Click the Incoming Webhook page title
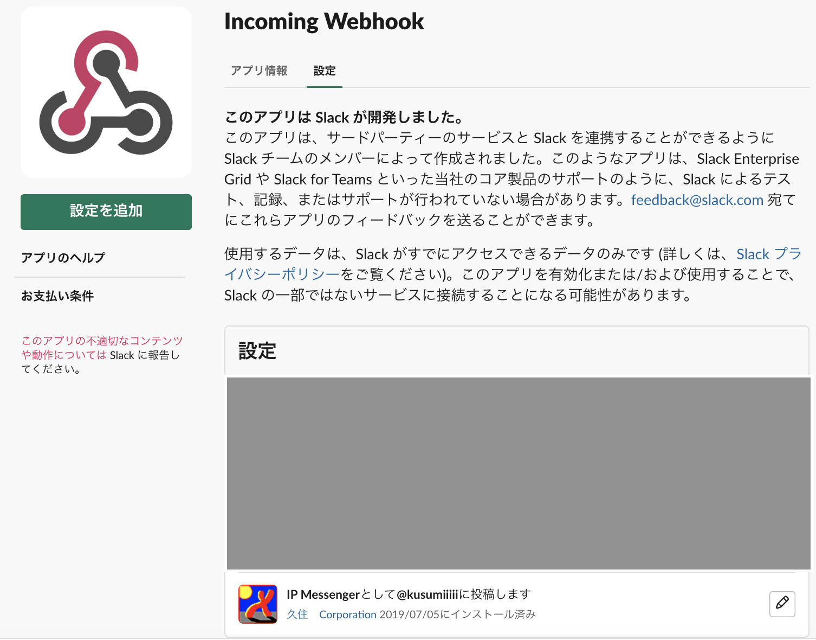 click(x=324, y=22)
